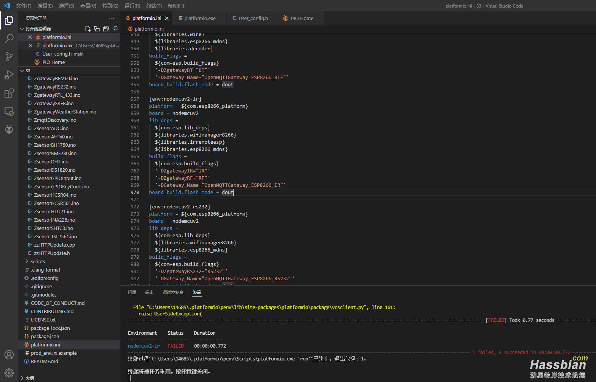This screenshot has height=382, width=596.
Task: Click New Untitled File icon in open editors
Action: tap(88, 29)
